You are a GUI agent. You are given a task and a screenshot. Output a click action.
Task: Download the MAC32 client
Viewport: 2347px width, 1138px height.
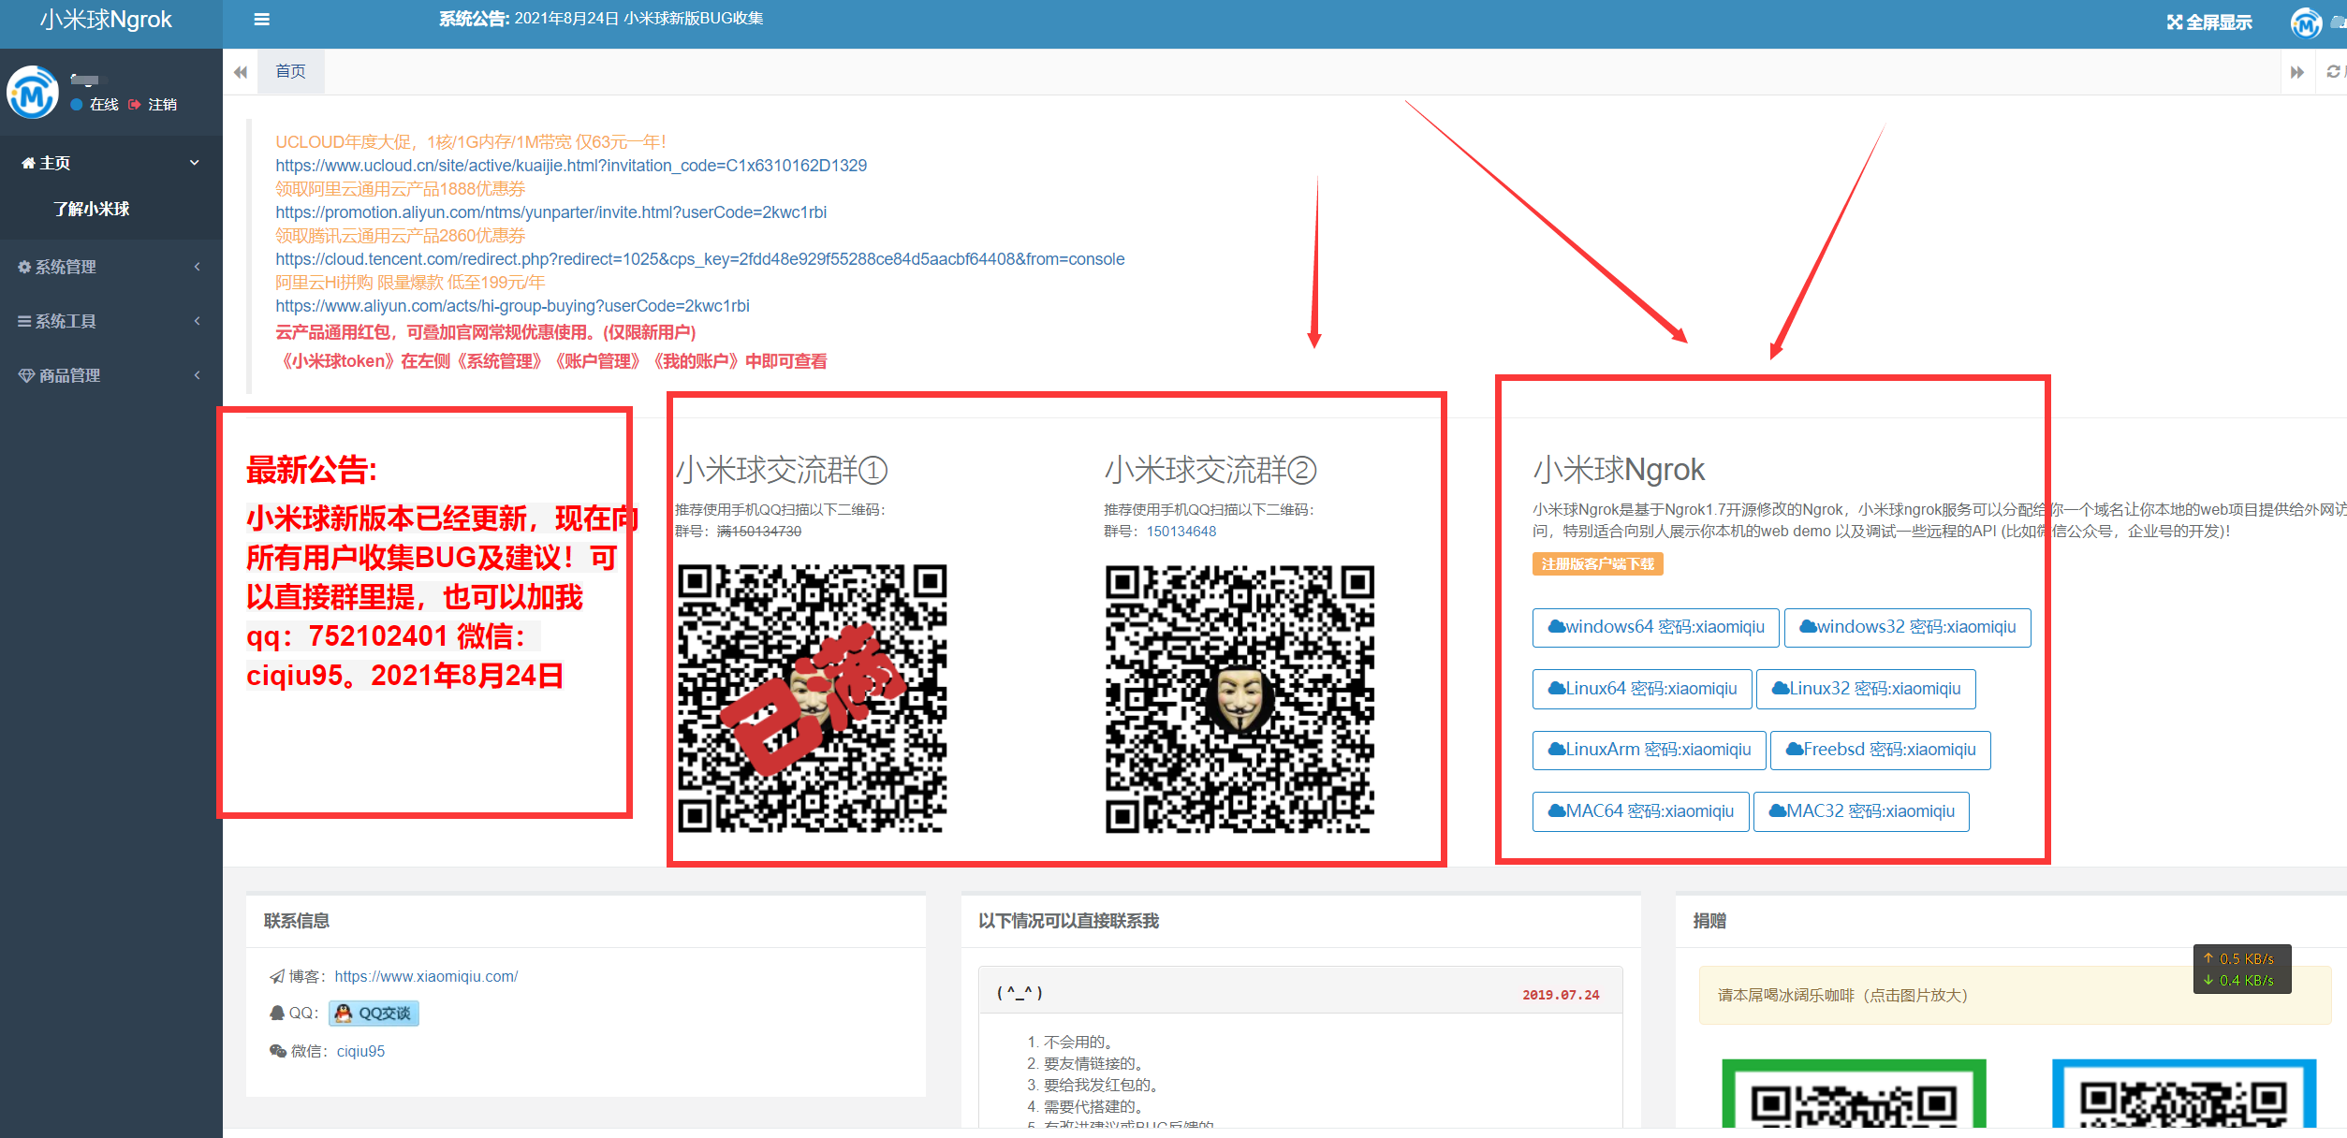(1860, 811)
